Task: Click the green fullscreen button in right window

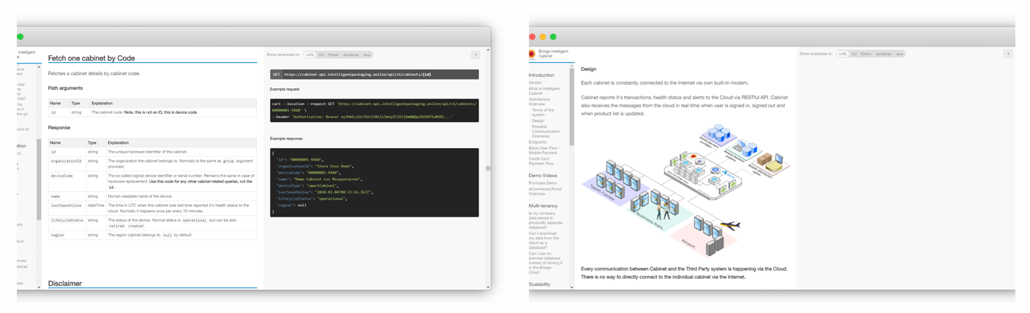Action: (553, 36)
